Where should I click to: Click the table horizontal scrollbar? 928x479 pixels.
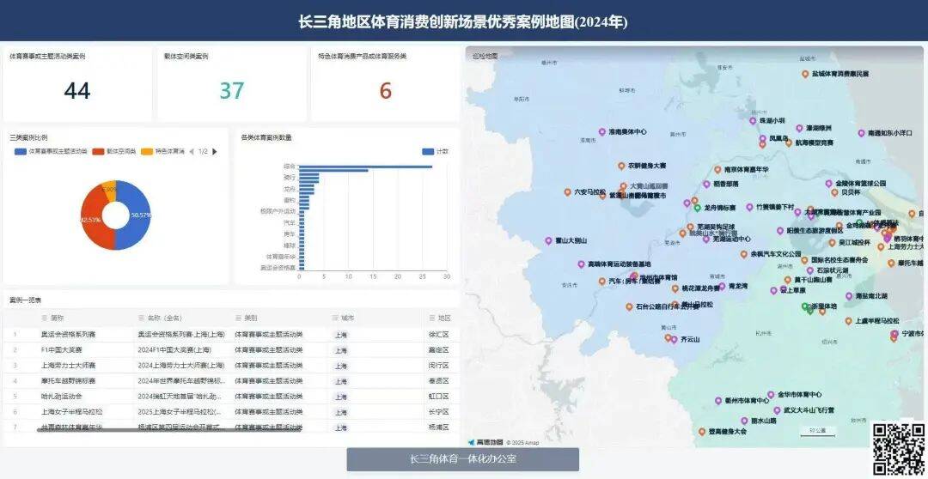click(x=168, y=430)
